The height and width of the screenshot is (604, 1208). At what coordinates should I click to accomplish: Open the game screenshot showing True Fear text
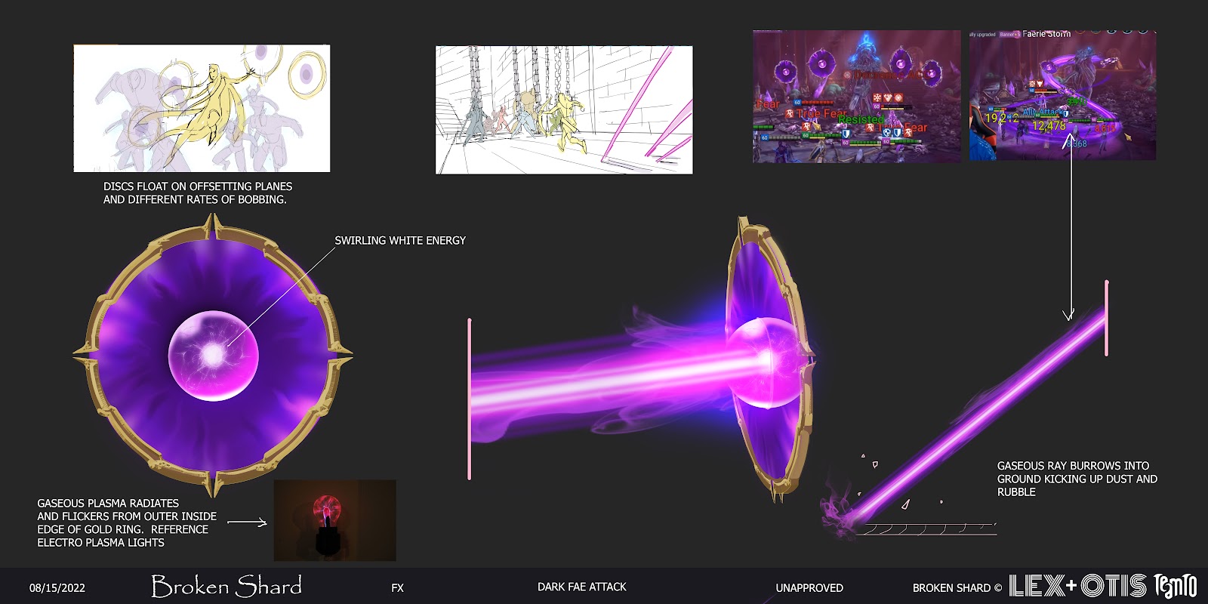click(857, 97)
